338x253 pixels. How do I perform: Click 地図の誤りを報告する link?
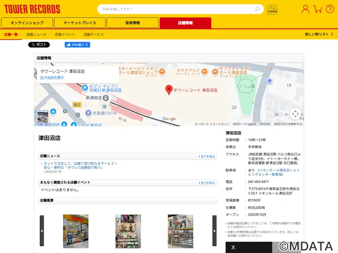pos(288,124)
